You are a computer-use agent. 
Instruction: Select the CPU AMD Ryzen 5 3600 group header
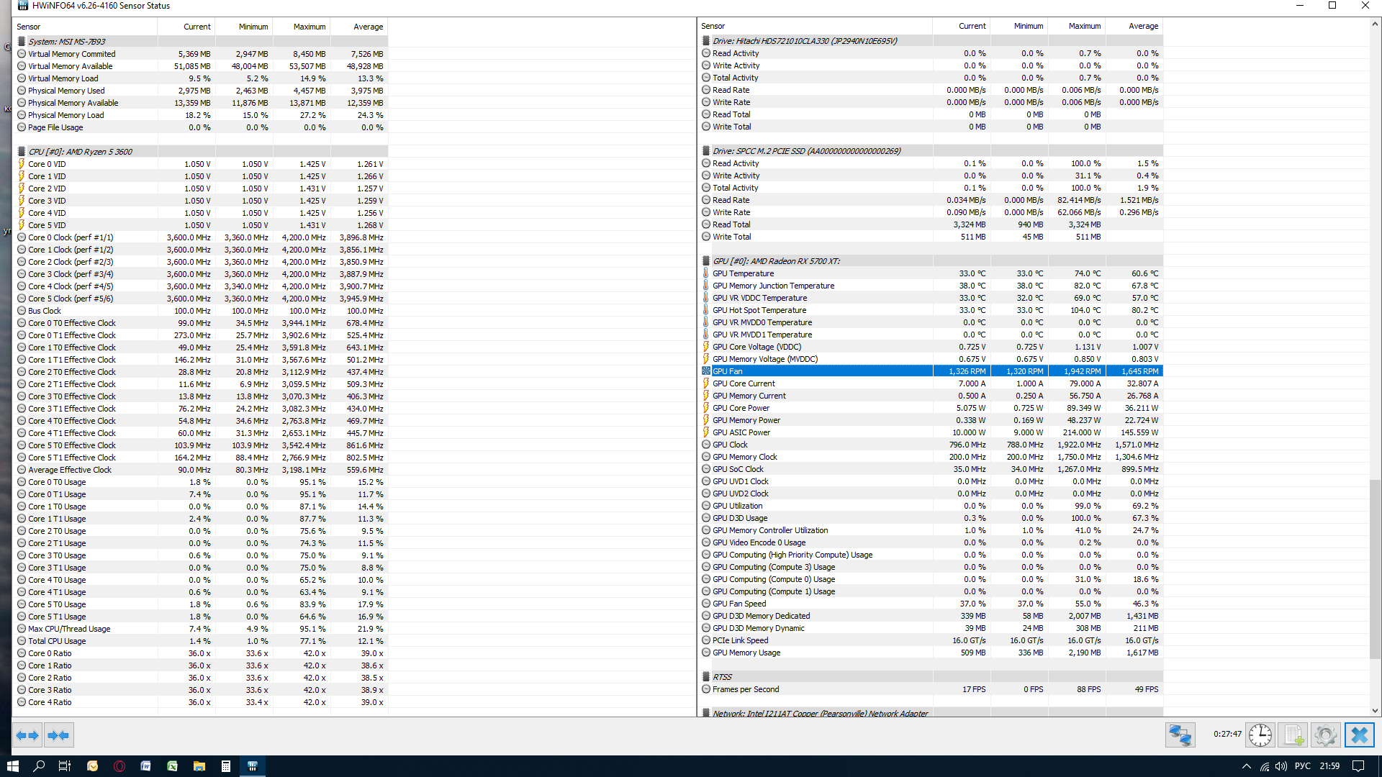[81, 152]
